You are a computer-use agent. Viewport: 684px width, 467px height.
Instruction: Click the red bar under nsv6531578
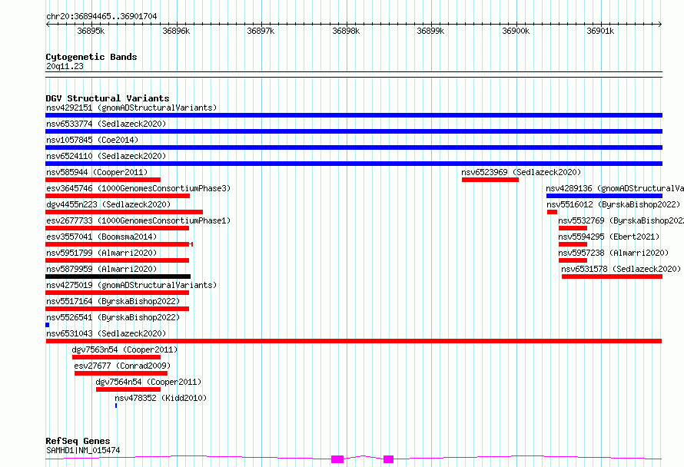(x=612, y=277)
